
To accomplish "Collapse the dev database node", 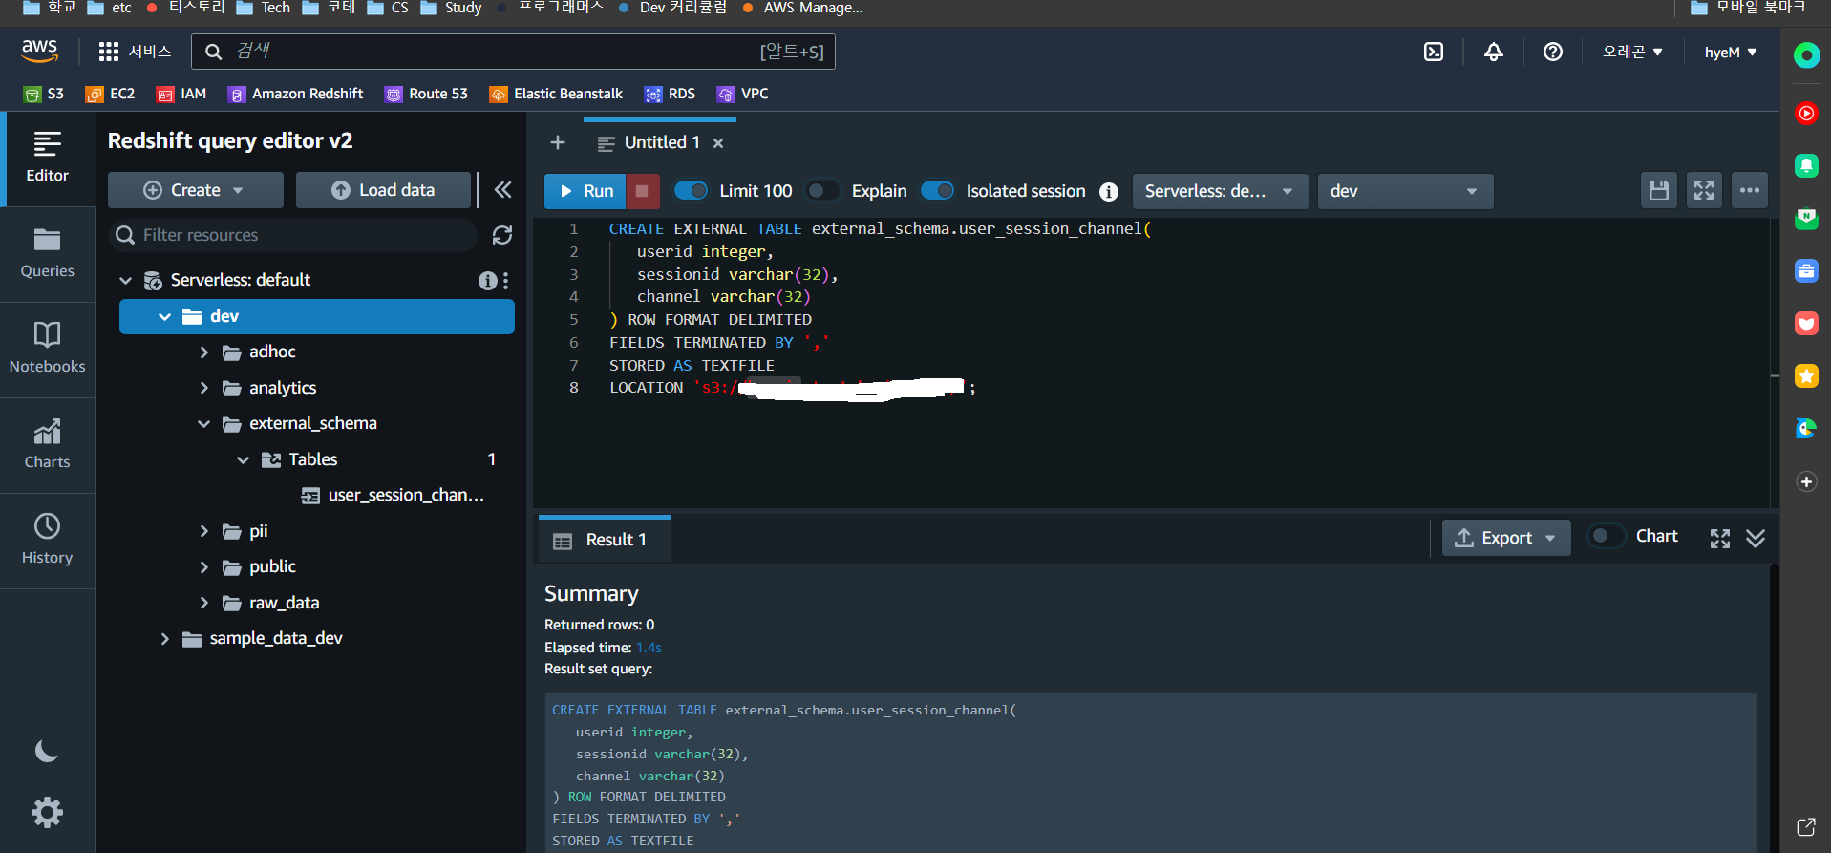I will (164, 316).
